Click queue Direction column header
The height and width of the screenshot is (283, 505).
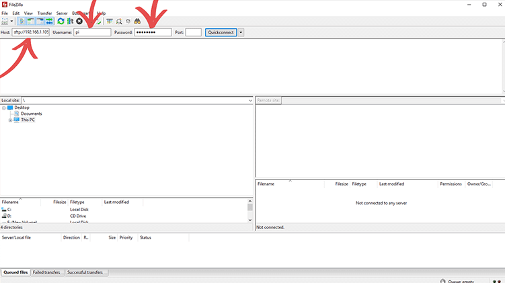tap(71, 237)
